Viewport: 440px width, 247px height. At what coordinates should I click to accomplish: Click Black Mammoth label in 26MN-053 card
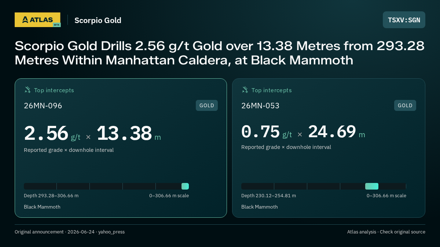click(x=260, y=207)
